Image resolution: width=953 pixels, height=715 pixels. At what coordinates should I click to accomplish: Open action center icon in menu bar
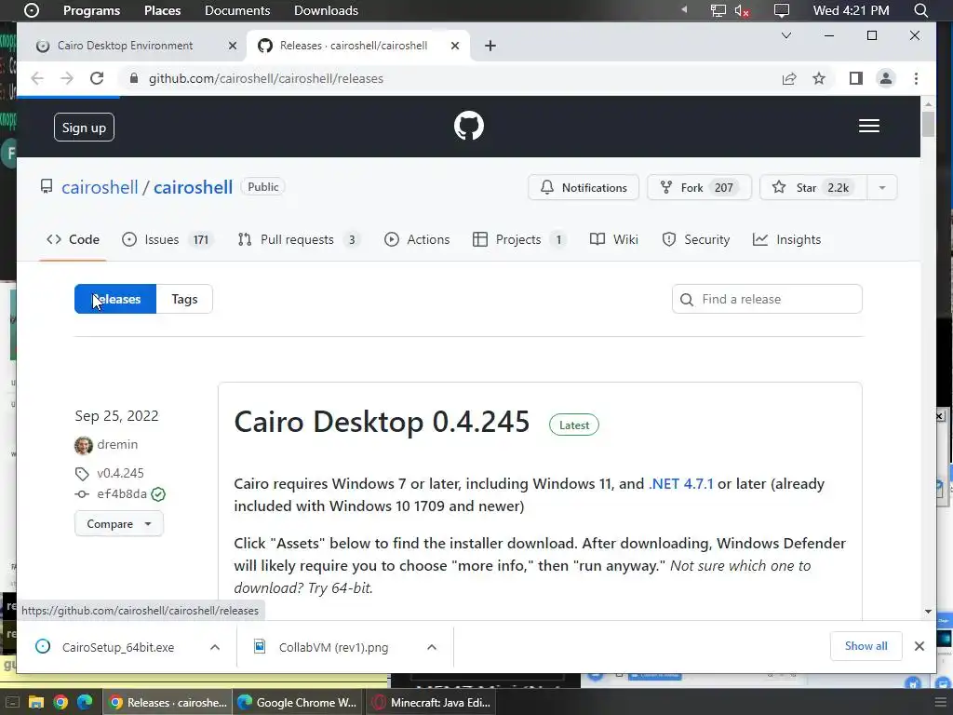pos(782,10)
